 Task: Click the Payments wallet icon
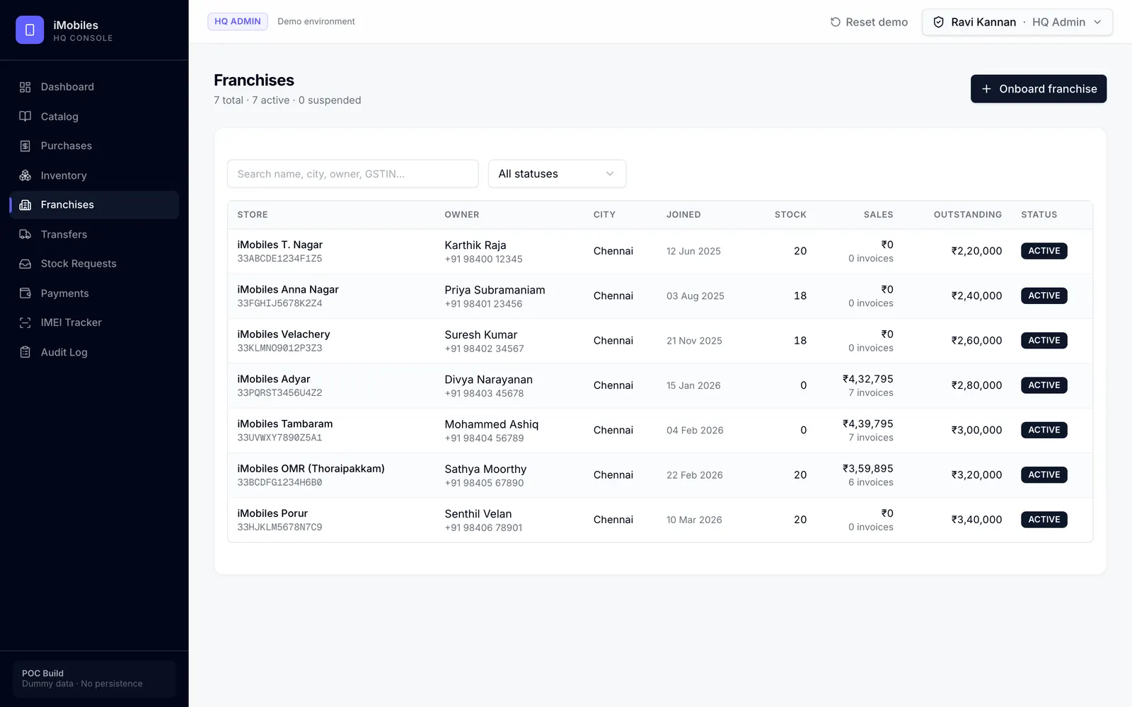pos(25,293)
